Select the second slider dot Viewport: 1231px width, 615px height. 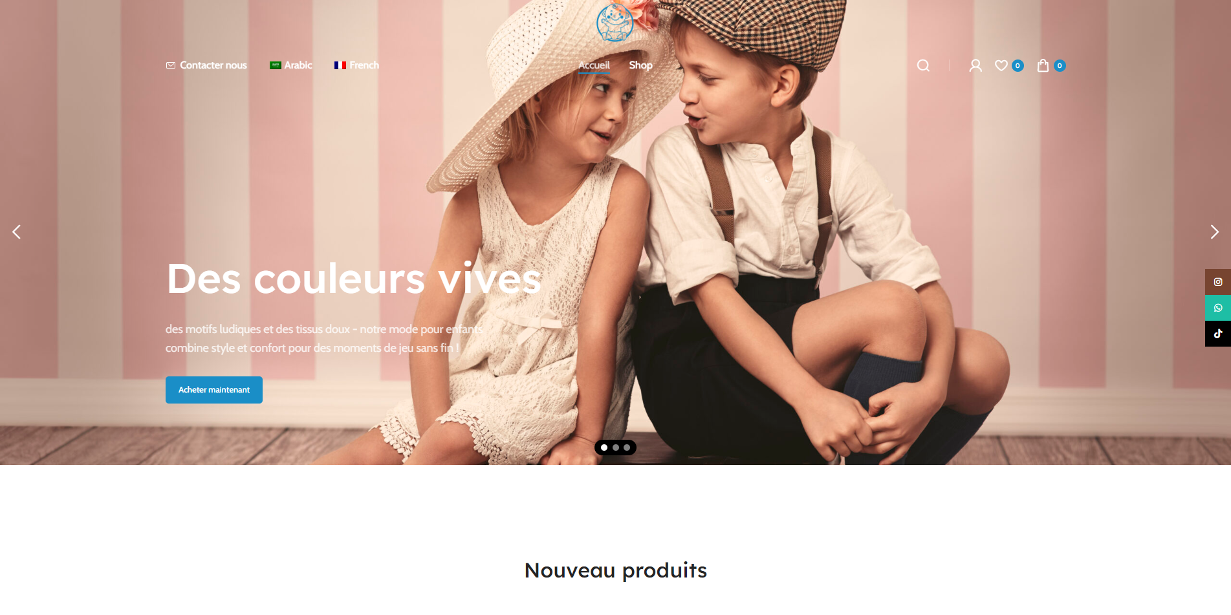coord(616,448)
